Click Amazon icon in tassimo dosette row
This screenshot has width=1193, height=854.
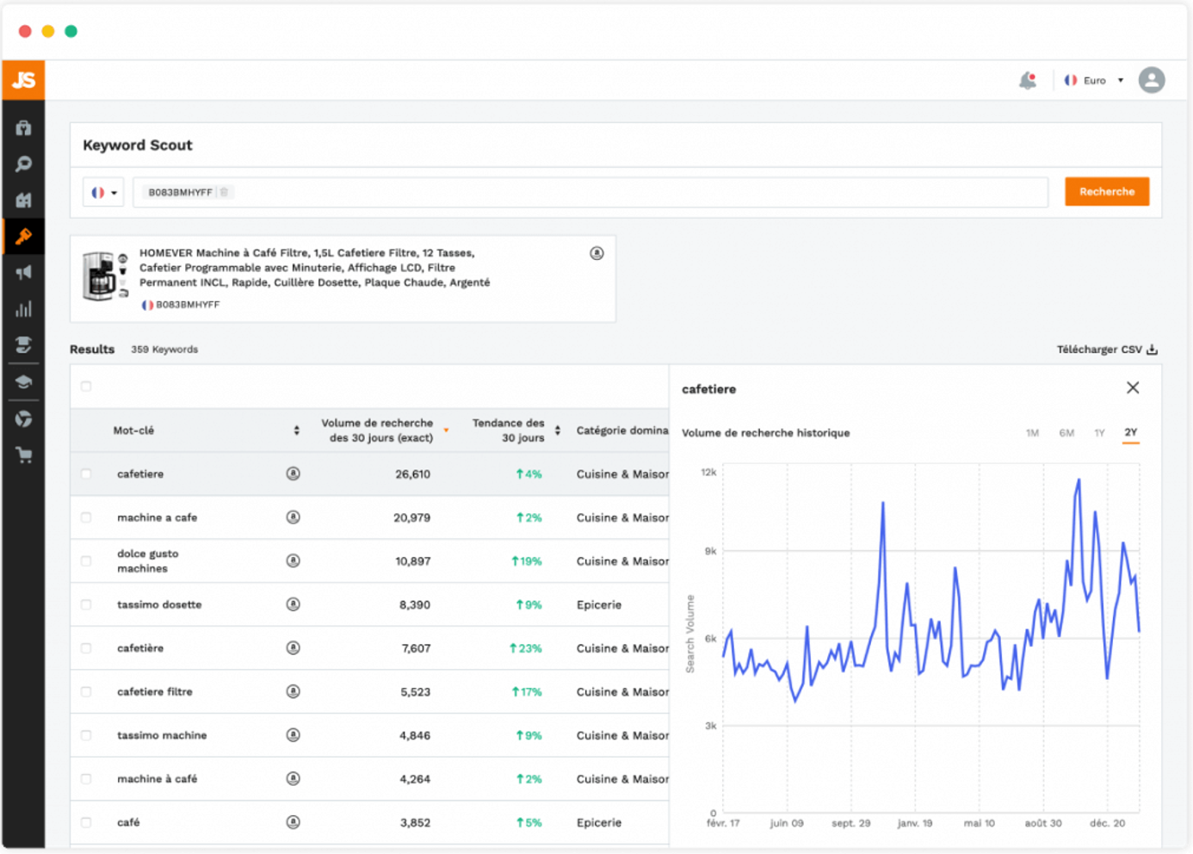click(293, 604)
